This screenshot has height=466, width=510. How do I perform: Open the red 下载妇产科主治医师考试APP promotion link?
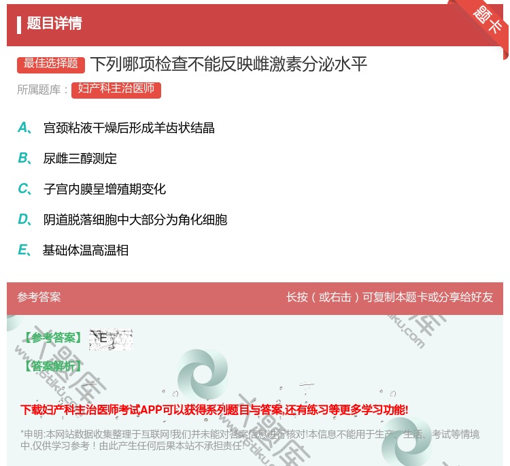(214, 410)
